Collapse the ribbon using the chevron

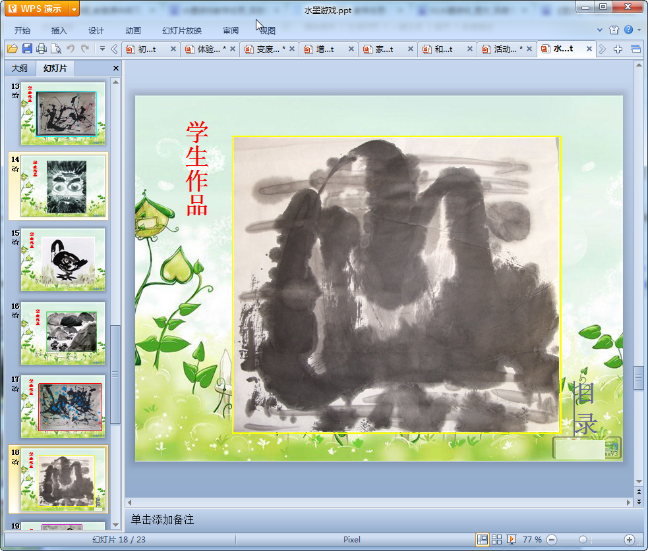[x=600, y=30]
